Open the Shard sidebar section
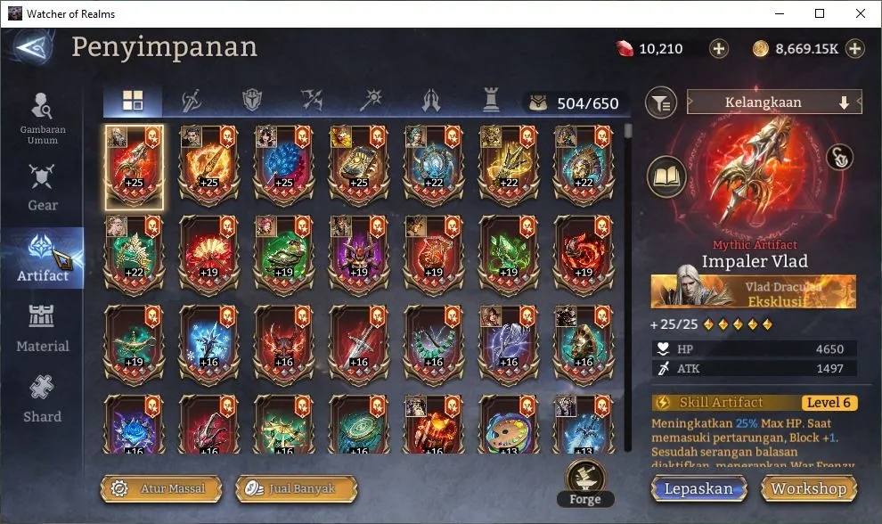The height and width of the screenshot is (524, 882). (x=43, y=399)
